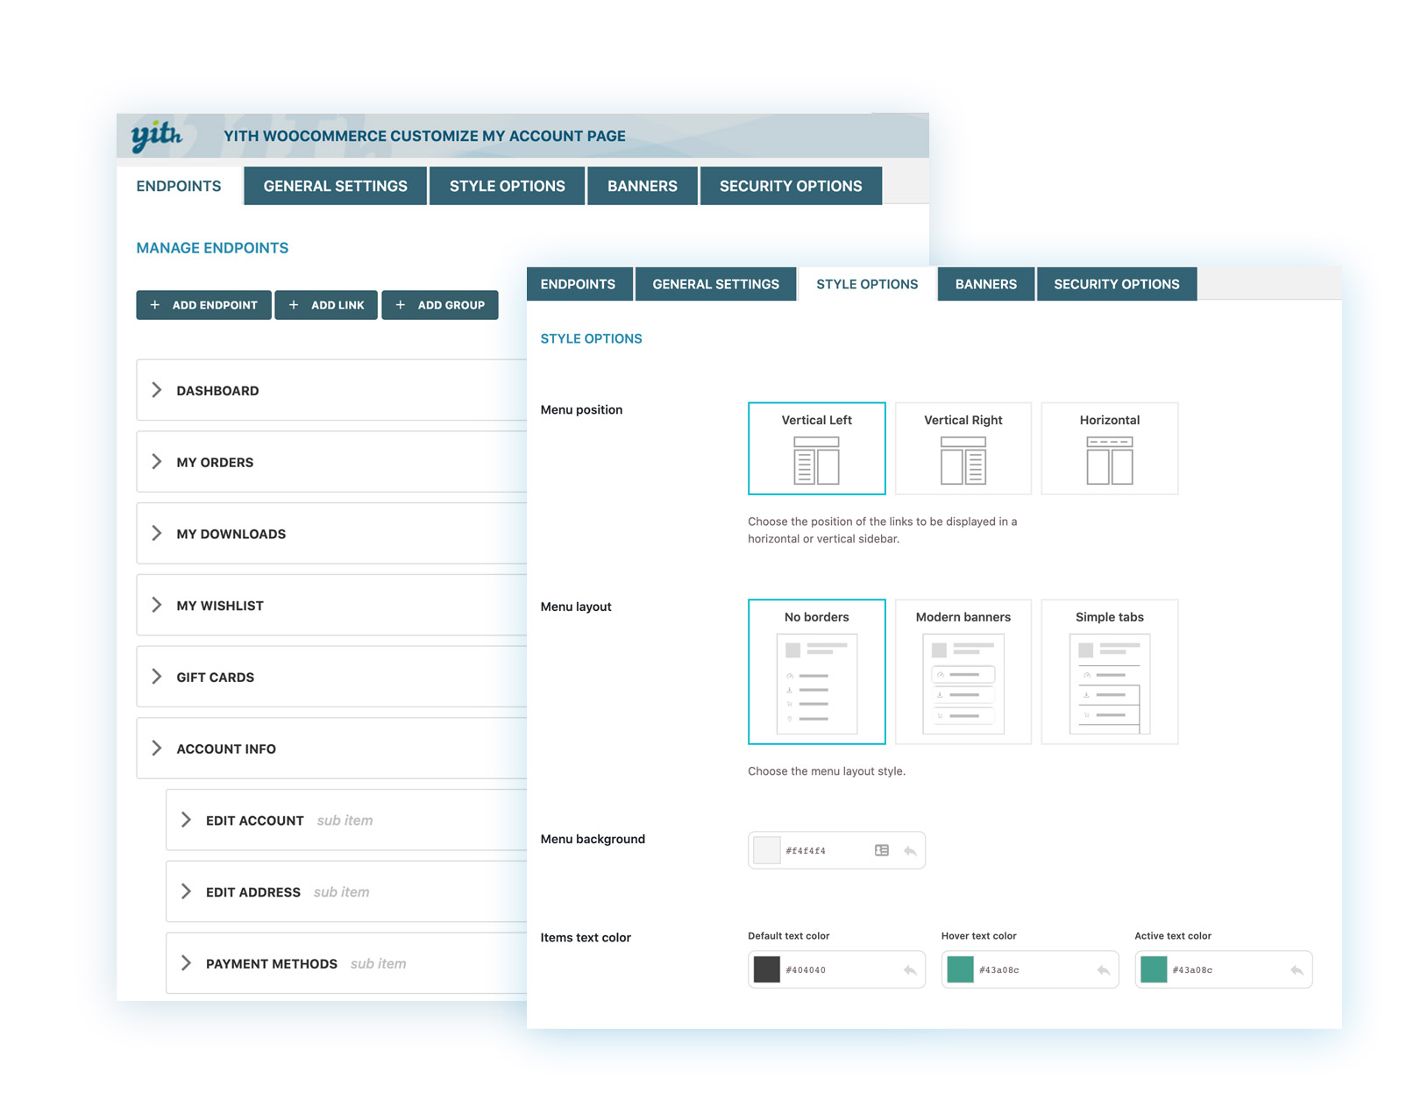The image size is (1414, 1114).
Task: Click Hover text color hex value field
Action: pos(999,970)
